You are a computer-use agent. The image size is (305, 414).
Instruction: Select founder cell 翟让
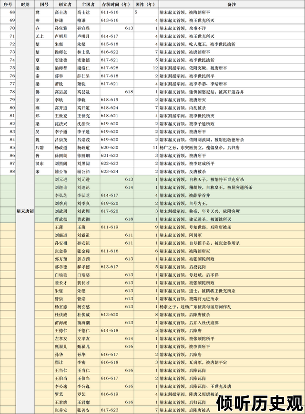click(65, 362)
